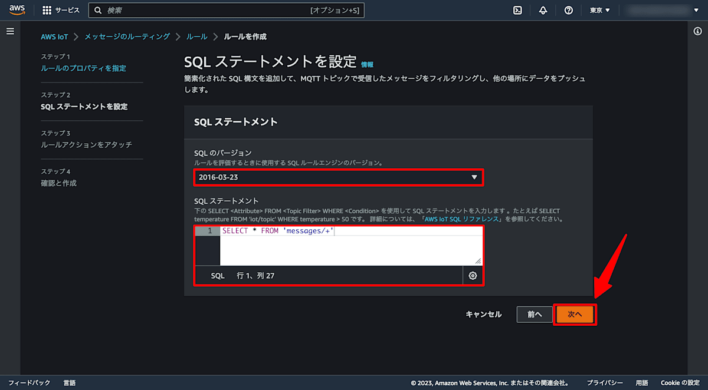Screen dimensions: 708x390
Task: Open AWS IoT breadcrumb link
Action: click(54, 37)
